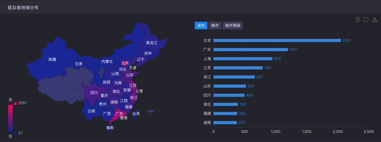Switch to the 城市等级 tab
Screen dimensions: 381x142
coord(232,25)
